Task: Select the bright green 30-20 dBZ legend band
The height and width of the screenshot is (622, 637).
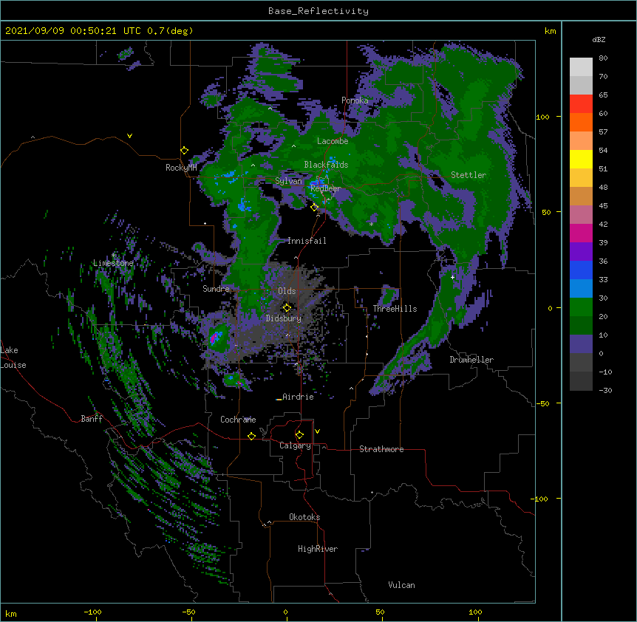Action: coord(581,307)
